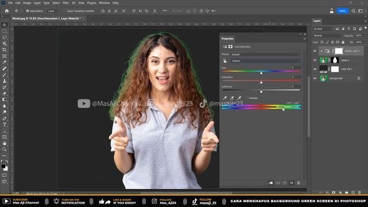368x207 pixels.
Task: Clip adjustment to layer in Properties footer
Action: pyautogui.click(x=271, y=183)
